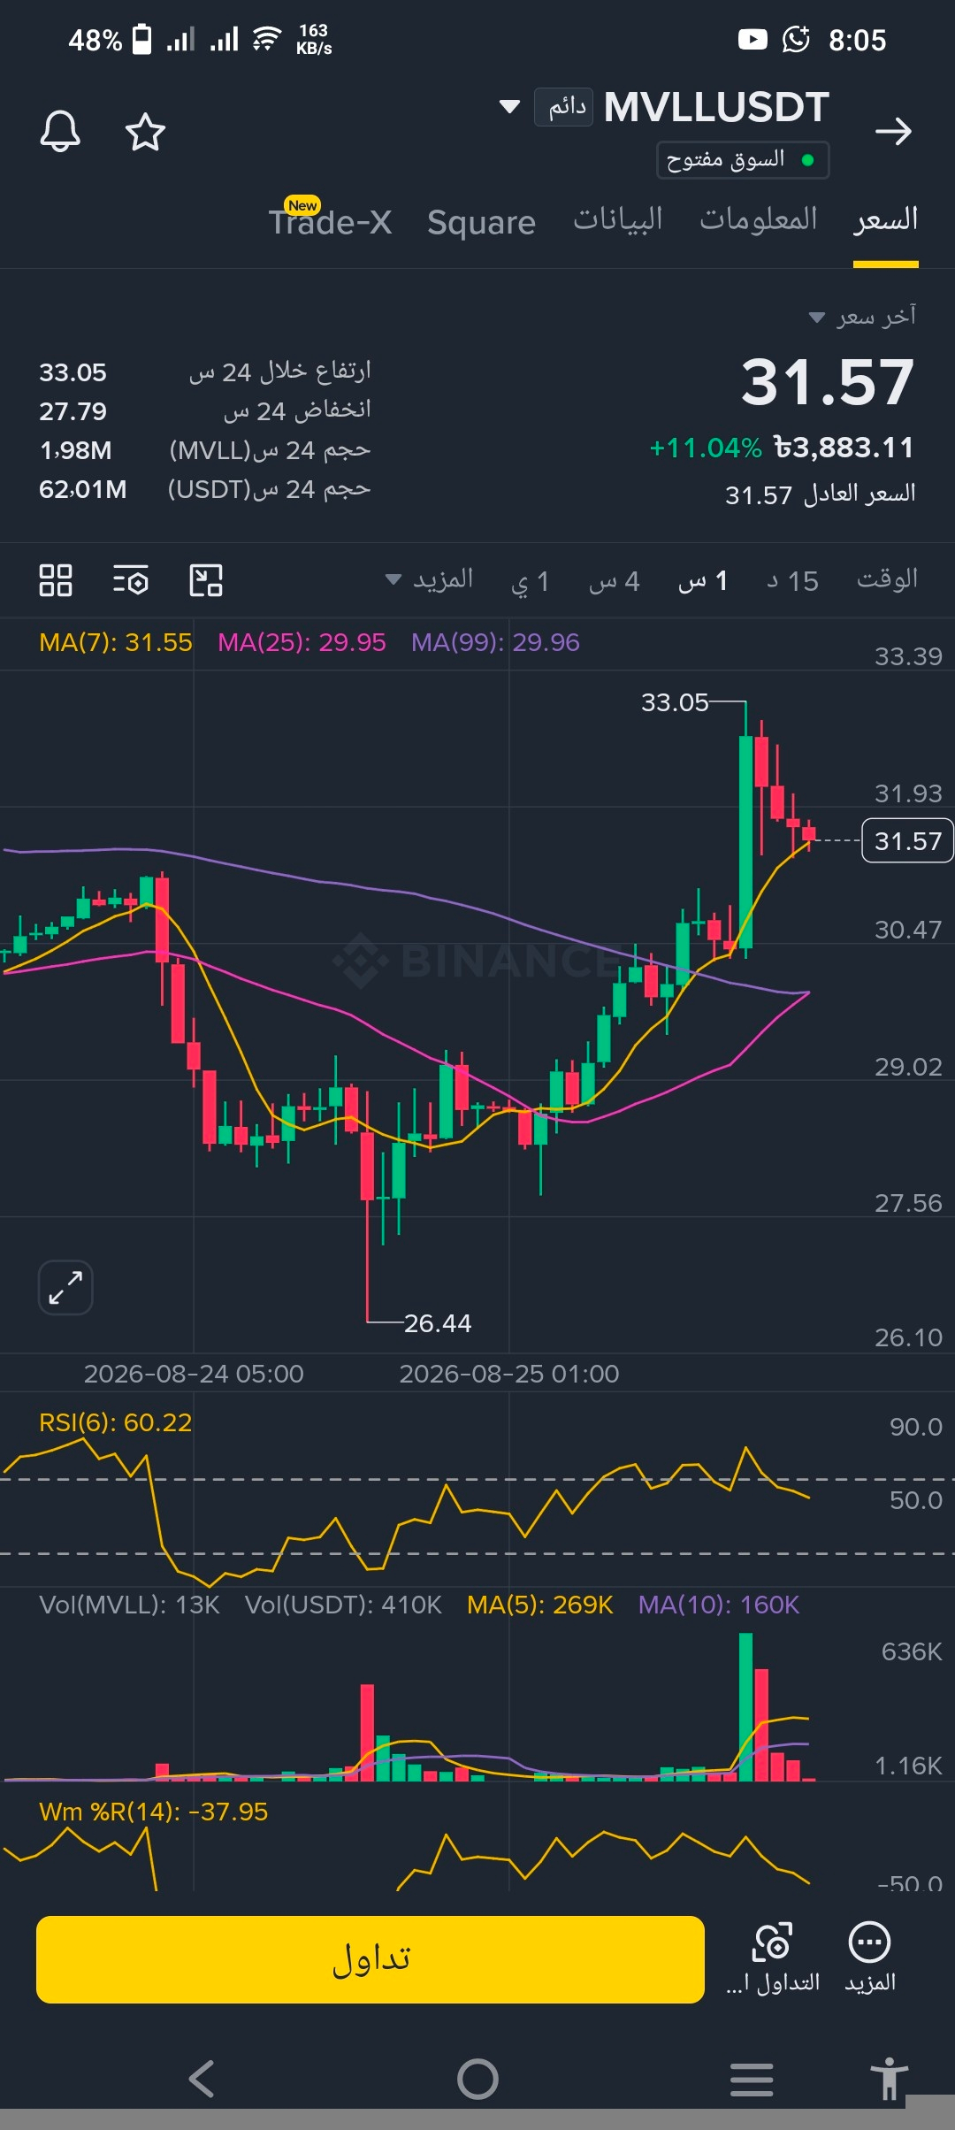The height and width of the screenshot is (2130, 955).
Task: Tap the Vol(MVLL): 13K label
Action: pos(129,1605)
